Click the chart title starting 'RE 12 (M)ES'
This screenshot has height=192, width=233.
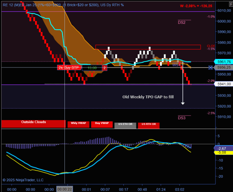pos(63,5)
